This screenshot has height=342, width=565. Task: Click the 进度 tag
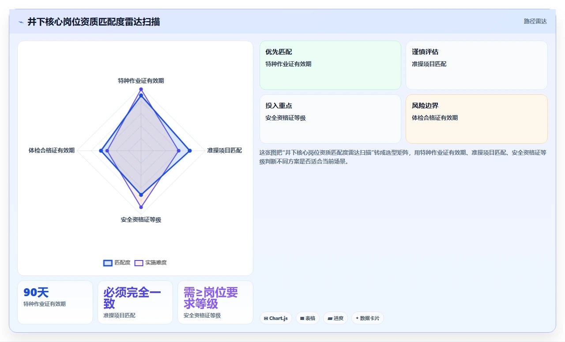[335, 318]
